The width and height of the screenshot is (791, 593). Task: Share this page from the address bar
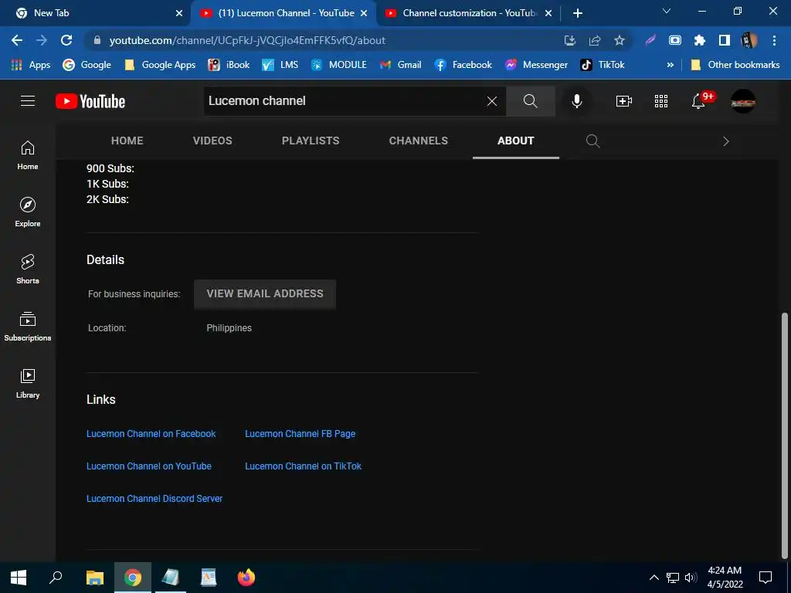(595, 40)
